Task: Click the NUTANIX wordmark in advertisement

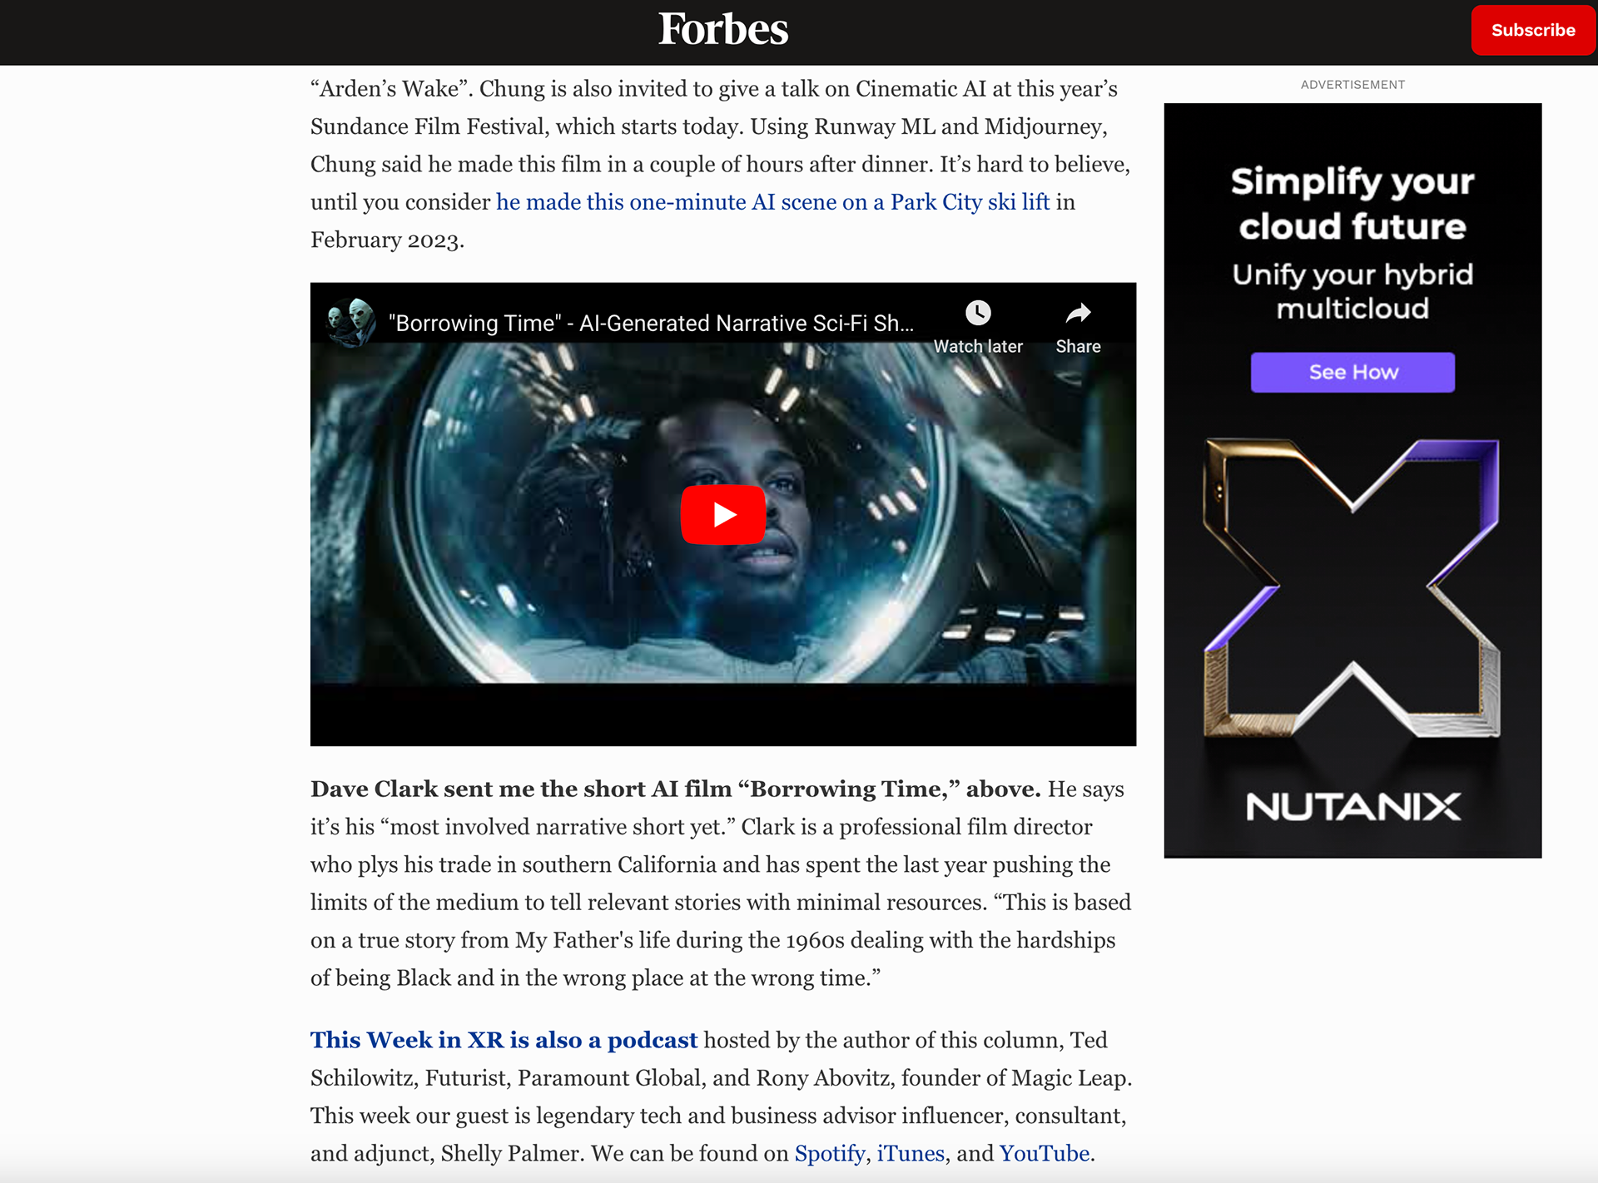Action: click(1352, 806)
